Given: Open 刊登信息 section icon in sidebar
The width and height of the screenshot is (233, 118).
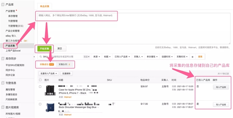Looking at the screenshot, I should point(3,83).
